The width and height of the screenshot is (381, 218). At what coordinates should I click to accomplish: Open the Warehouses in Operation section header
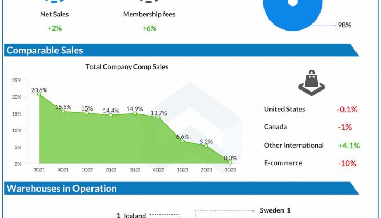(61, 189)
